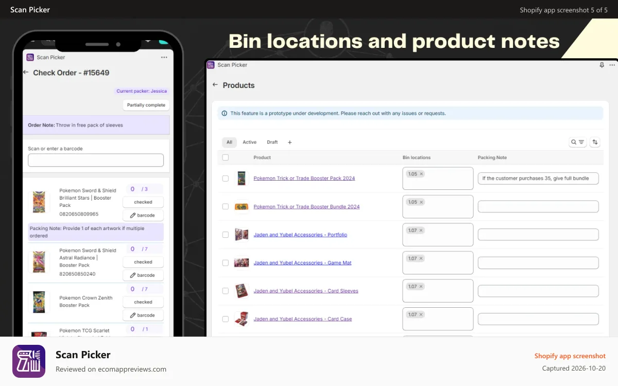The height and width of the screenshot is (386, 618).
Task: Select Pokemon Trick or Trade Booster Bundle 2024
Action: (225, 206)
